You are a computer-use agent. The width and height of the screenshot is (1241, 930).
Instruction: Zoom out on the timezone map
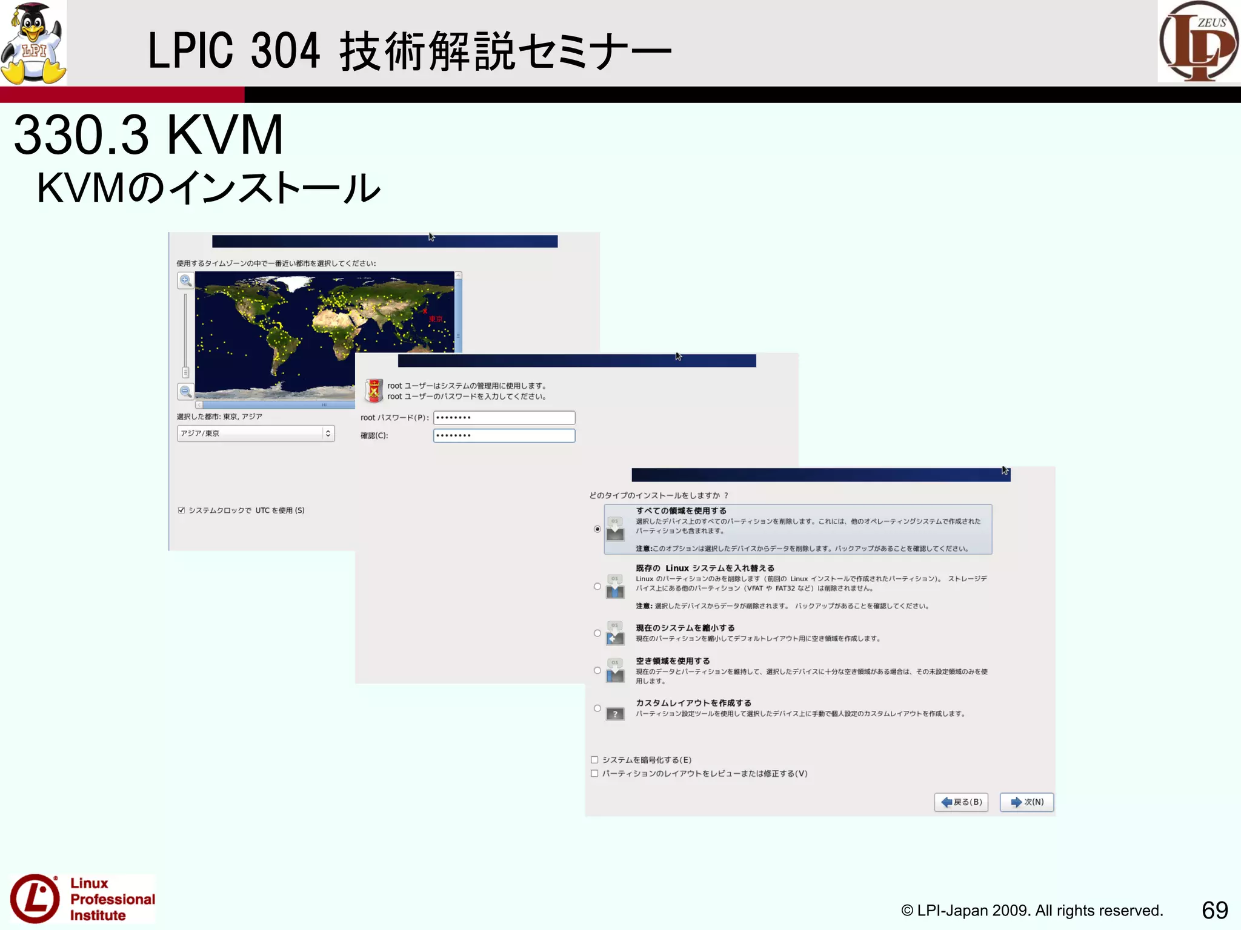185,391
